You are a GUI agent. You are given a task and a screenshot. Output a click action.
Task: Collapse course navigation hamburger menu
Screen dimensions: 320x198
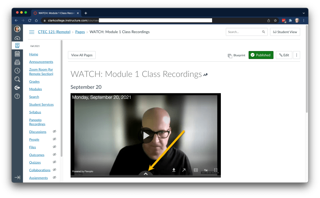coord(32,32)
